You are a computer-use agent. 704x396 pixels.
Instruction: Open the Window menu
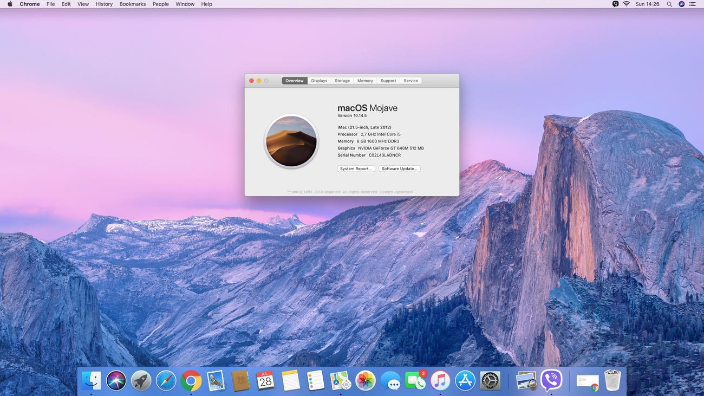tap(185, 4)
